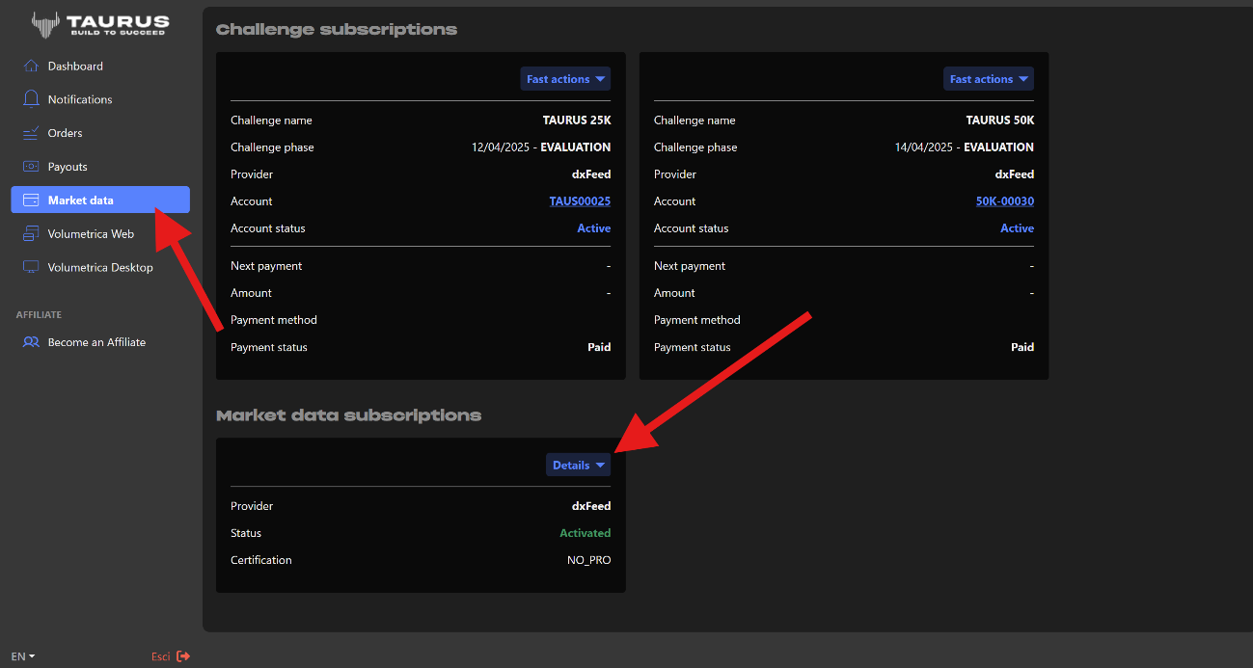
Task: Click the Taurus logo
Action: click(100, 24)
